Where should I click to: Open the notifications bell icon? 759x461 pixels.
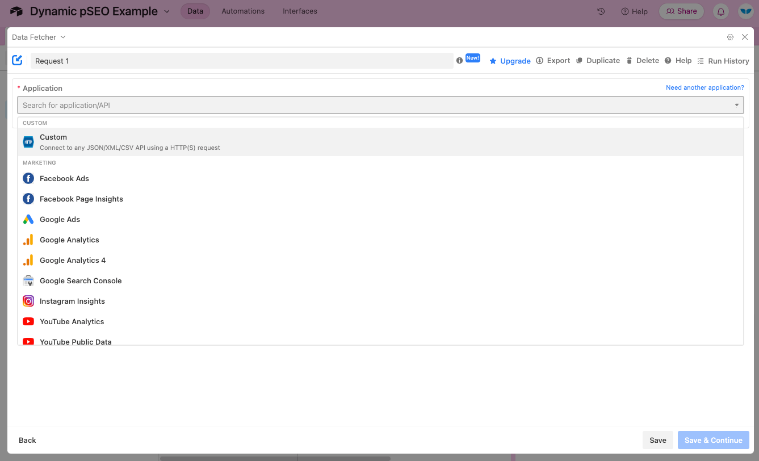[x=721, y=11]
